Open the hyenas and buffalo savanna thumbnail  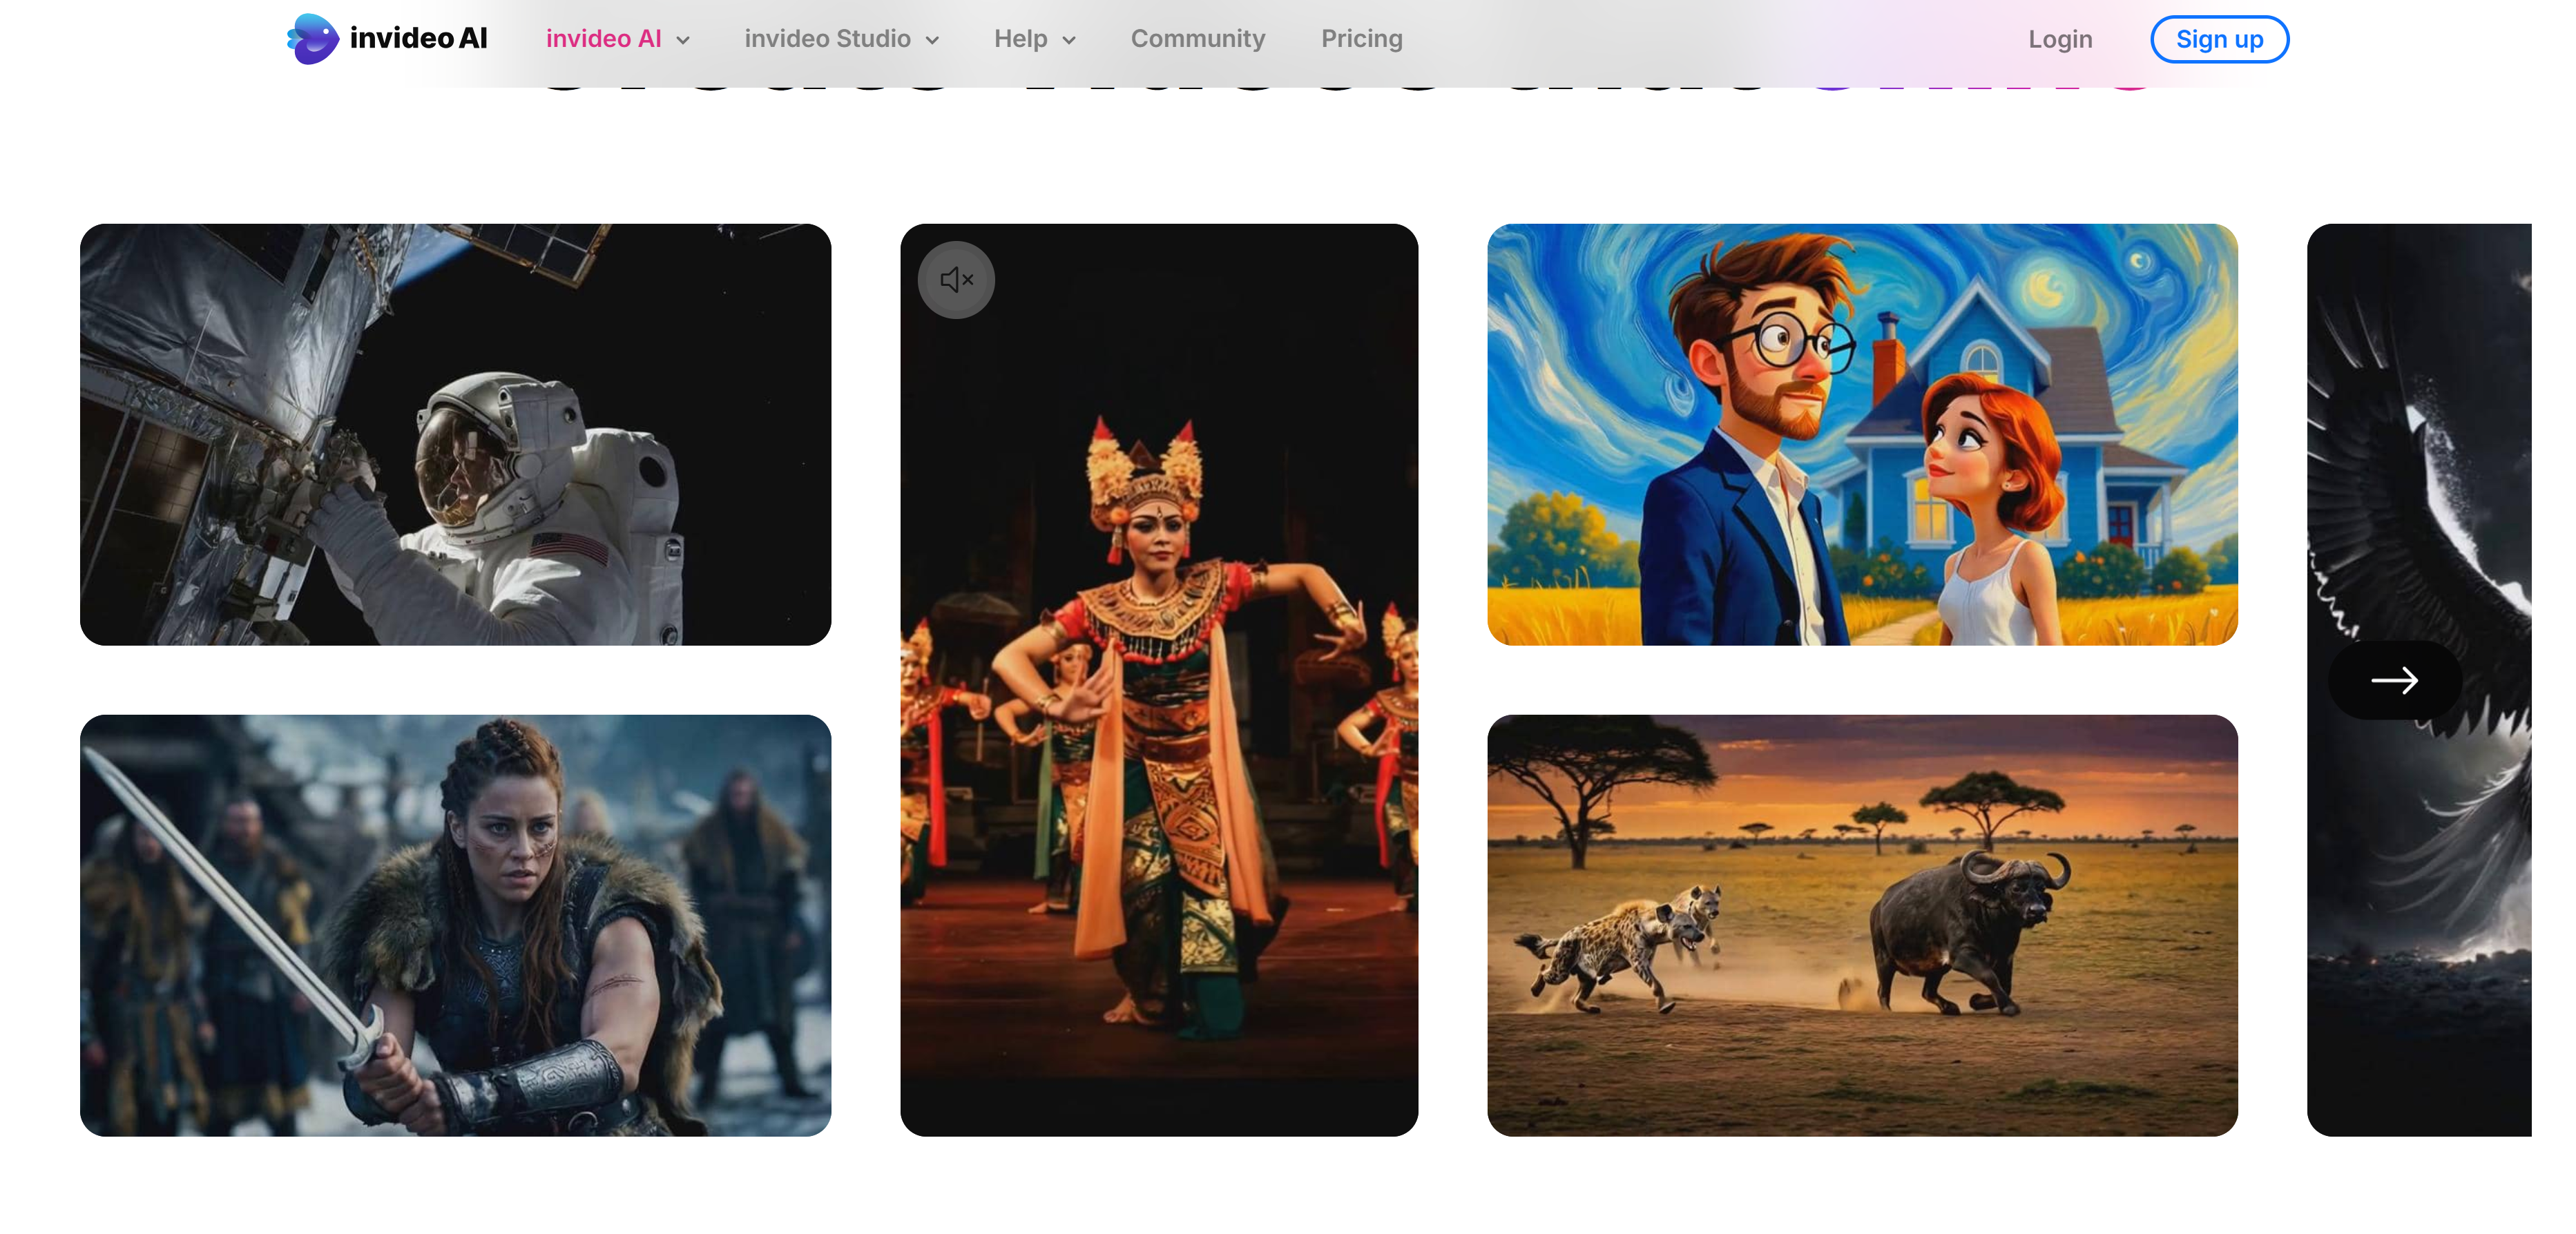tap(1861, 924)
